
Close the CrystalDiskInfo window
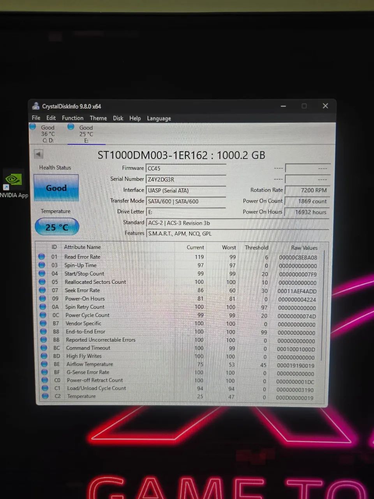[325, 106]
